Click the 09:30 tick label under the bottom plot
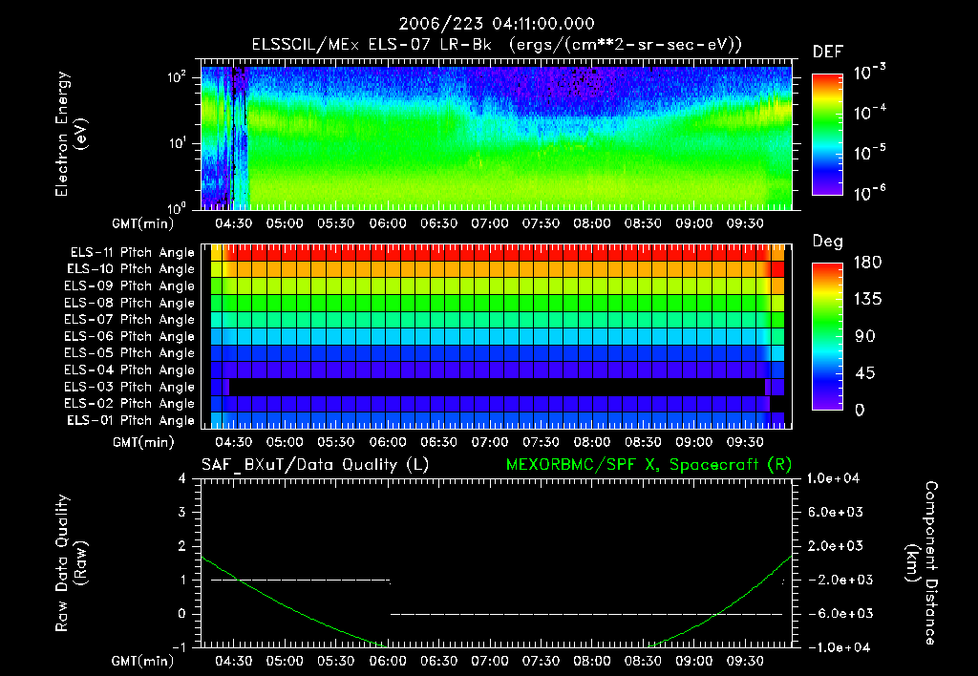Viewport: 978px width, 676px height. pos(745,661)
